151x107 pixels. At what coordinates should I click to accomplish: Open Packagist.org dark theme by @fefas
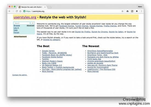(103, 57)
